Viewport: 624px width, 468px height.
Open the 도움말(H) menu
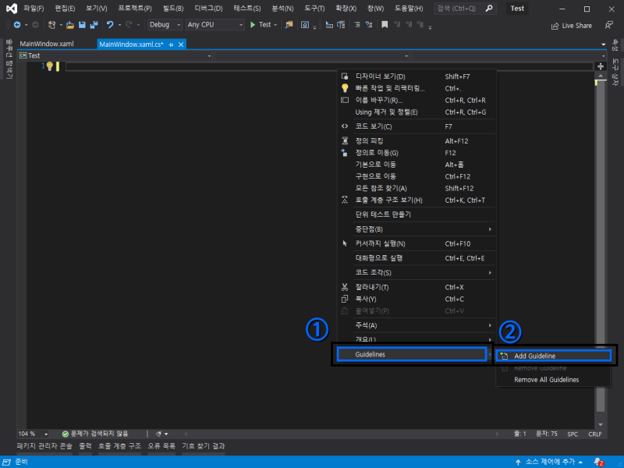pyautogui.click(x=409, y=9)
